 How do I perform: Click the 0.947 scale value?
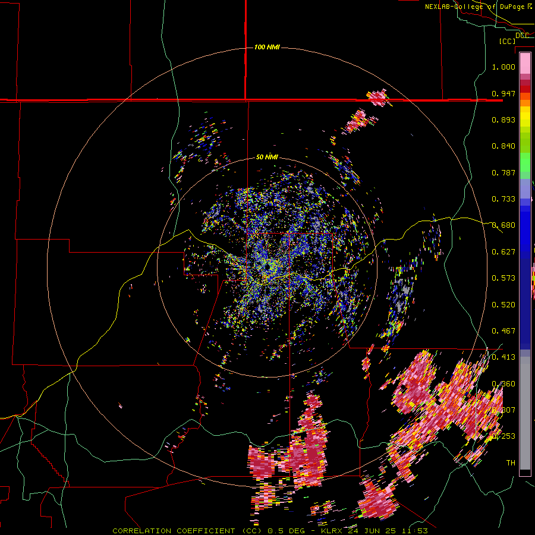pos(503,93)
